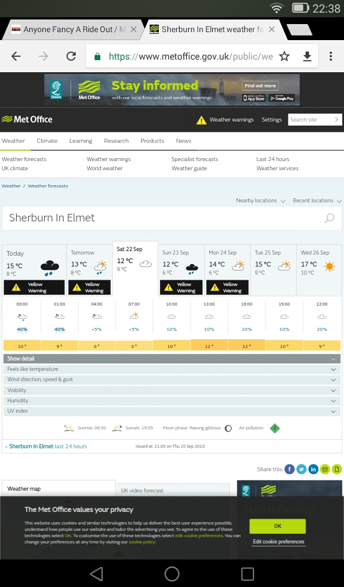Image resolution: width=344 pixels, height=587 pixels.
Task: Open Chrome's three-dot overflow menu
Action: 331,56
